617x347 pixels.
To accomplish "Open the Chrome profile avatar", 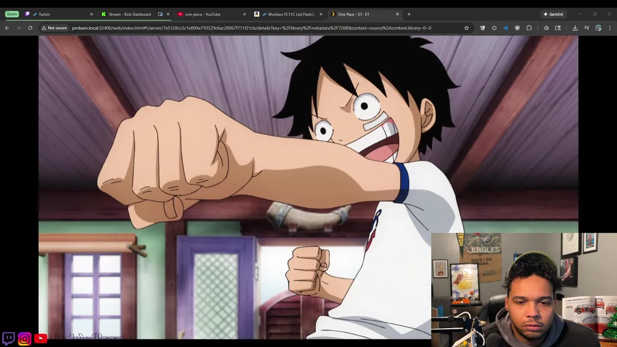I will pos(598,28).
